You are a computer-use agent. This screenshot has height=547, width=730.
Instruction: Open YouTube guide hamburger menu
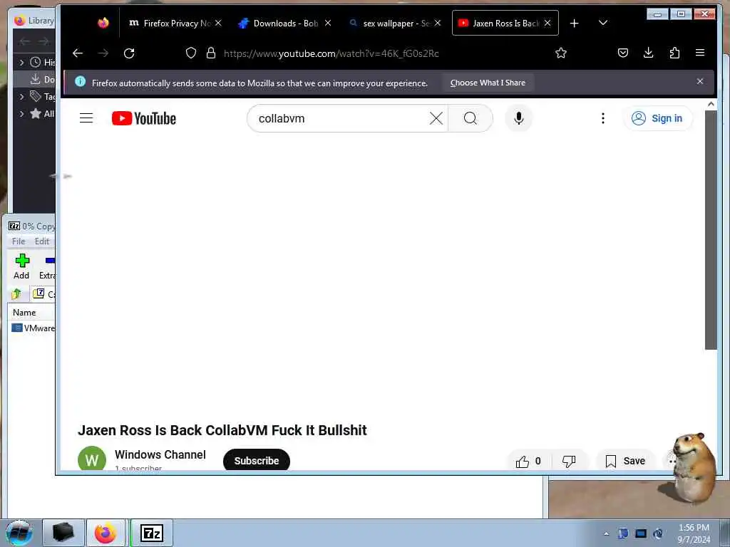click(x=86, y=118)
